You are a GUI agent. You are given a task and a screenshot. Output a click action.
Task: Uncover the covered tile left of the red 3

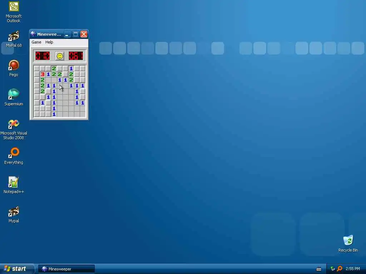tap(37, 74)
